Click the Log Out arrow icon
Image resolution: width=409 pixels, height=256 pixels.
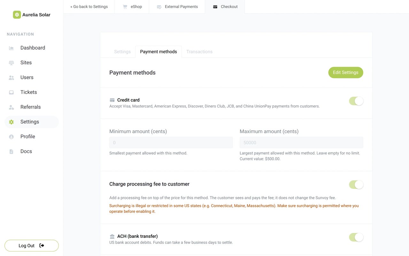pyautogui.click(x=42, y=245)
